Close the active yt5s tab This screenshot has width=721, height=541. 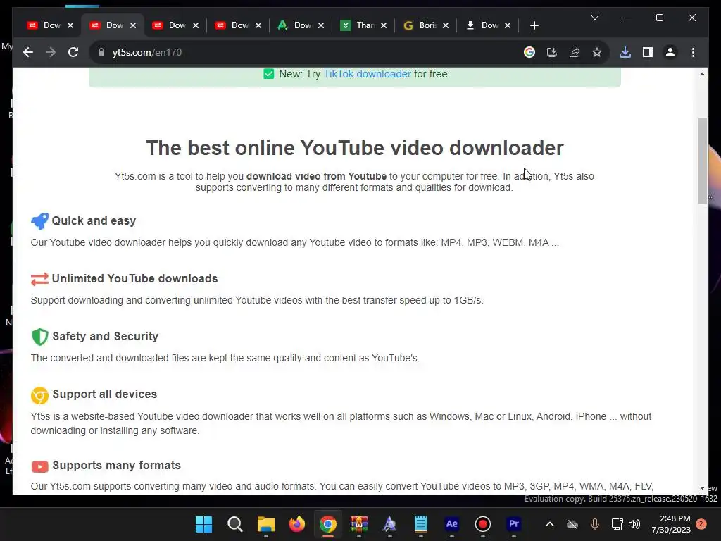pos(133,25)
